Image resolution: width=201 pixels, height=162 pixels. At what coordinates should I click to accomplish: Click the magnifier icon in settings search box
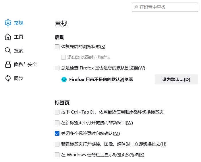136,7
